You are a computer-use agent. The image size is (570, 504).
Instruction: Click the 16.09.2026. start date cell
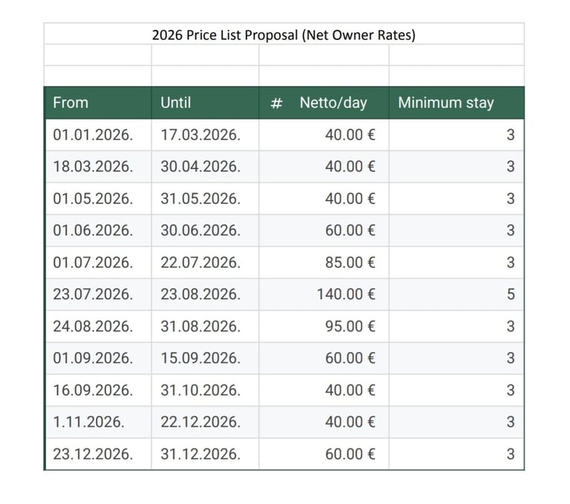pyautogui.click(x=94, y=390)
